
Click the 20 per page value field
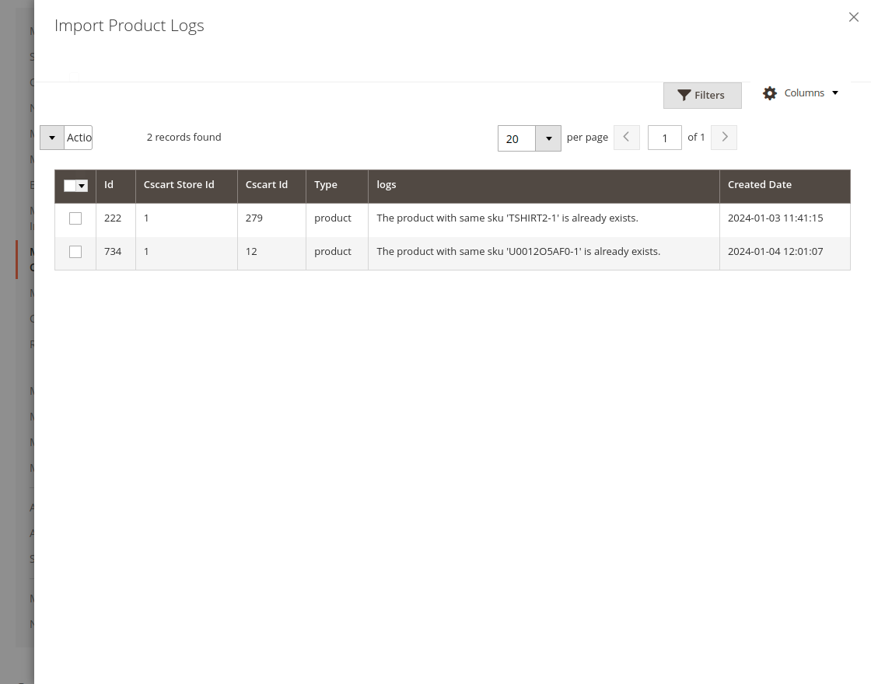tap(516, 138)
